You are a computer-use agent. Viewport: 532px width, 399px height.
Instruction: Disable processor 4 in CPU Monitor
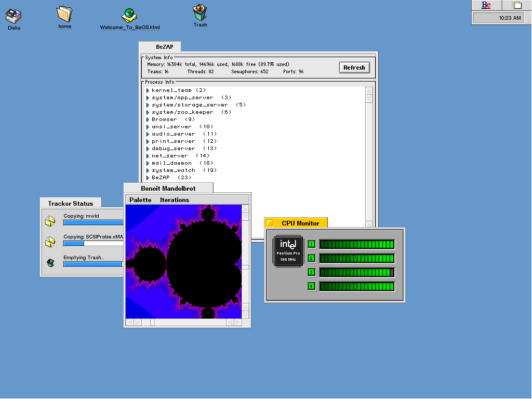coord(312,286)
